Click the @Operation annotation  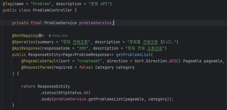tap(24, 42)
